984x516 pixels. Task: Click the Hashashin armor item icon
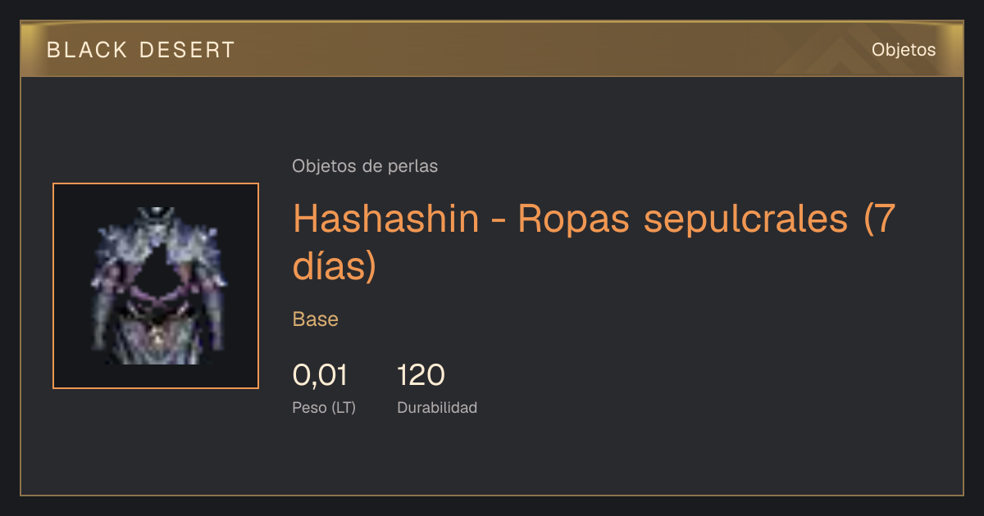156,286
